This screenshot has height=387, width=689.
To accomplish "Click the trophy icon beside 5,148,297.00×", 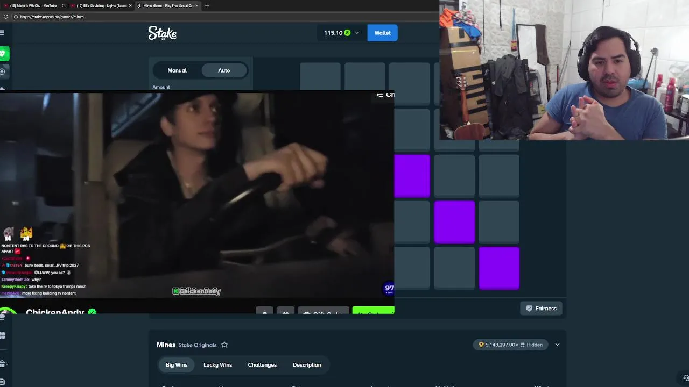I will [x=481, y=345].
